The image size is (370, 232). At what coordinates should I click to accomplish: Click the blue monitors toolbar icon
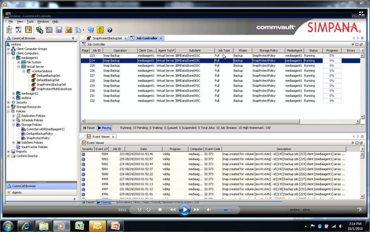coord(91,30)
